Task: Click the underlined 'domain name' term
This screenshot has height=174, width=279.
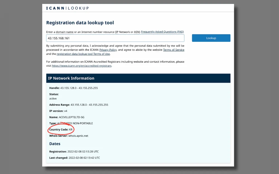Action: coord(65,32)
